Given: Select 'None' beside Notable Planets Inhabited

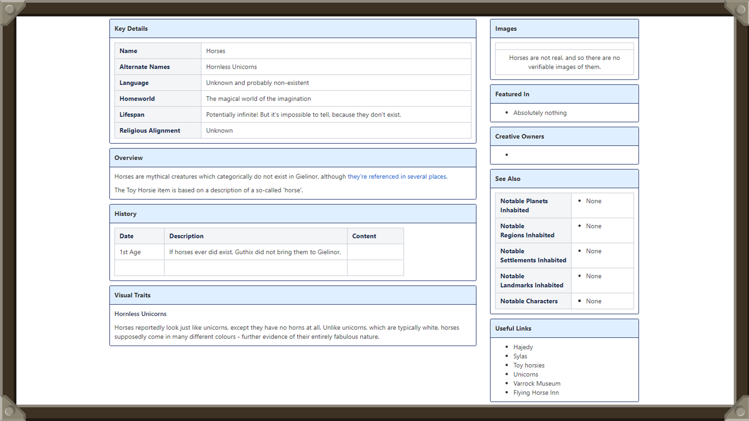Looking at the screenshot, I should [x=593, y=201].
